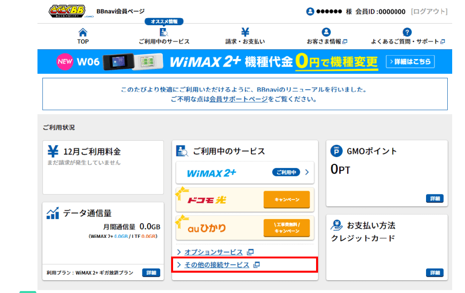
Task: Click the 詳細はこちら banner button
Action: tap(410, 62)
